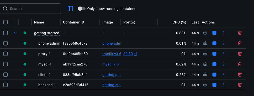Select container ID 888af95ab5e4

tap(75, 75)
